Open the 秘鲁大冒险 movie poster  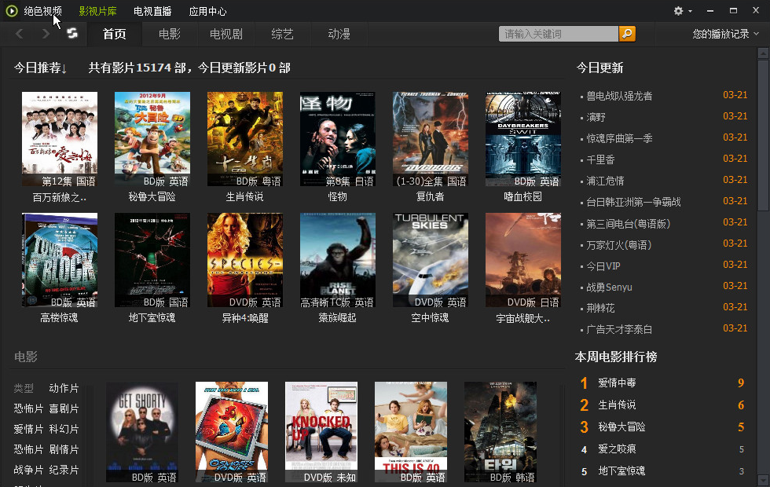click(x=152, y=139)
